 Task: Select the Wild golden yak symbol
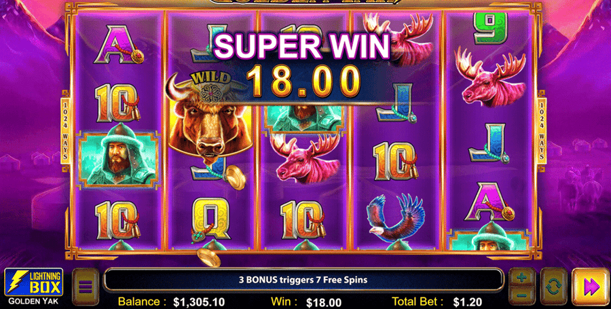click(x=208, y=117)
